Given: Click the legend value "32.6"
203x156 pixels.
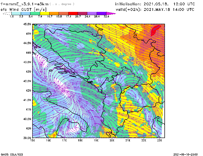Looking at the screenshot, I should point(106,16).
